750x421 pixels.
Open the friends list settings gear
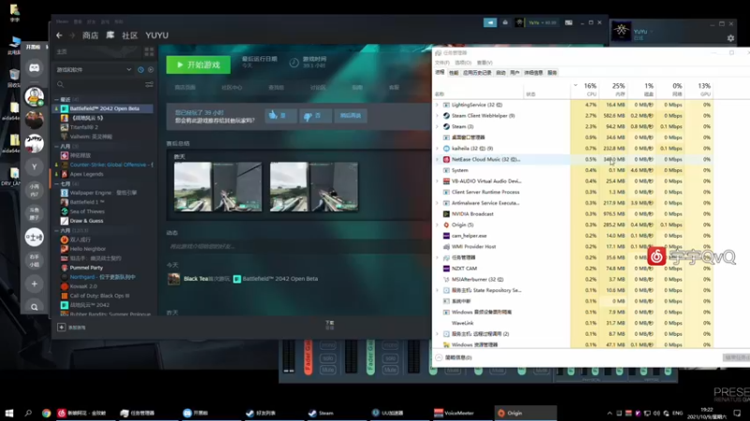(x=730, y=38)
